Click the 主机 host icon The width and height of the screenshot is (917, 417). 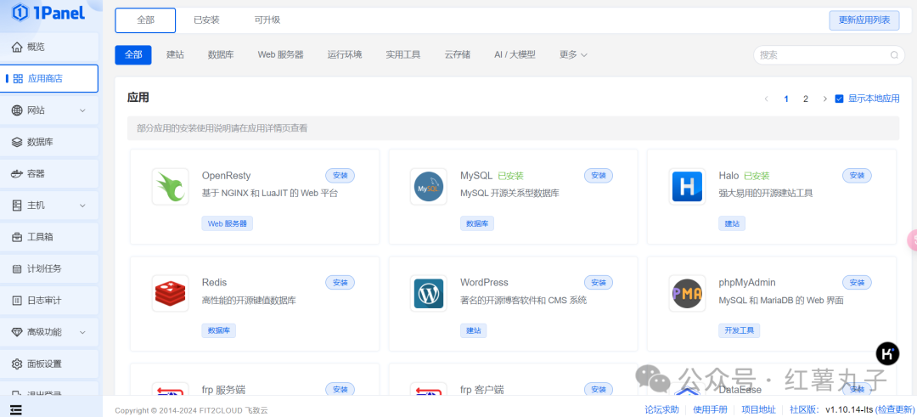[17, 206]
